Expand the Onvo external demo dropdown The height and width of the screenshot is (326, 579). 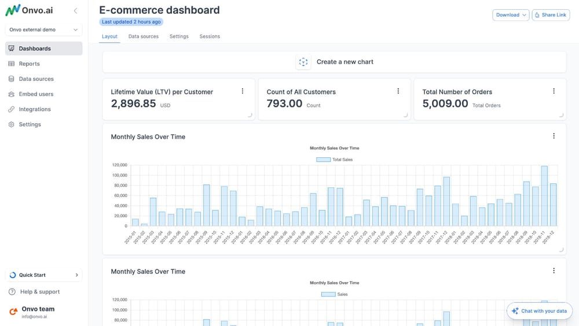[44, 29]
